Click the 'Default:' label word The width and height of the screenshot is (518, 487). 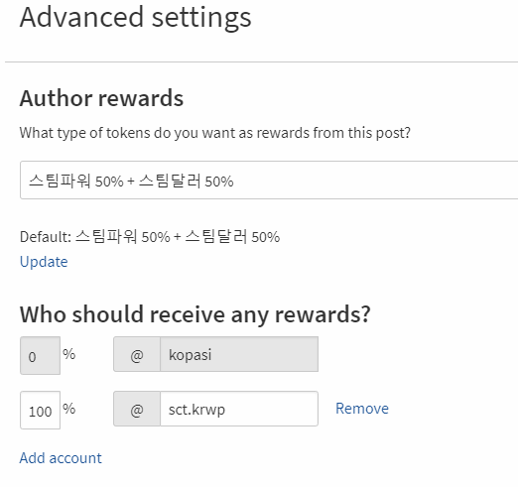click(x=46, y=237)
